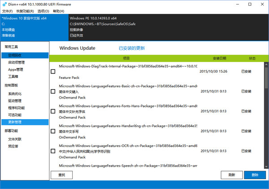Switch to the 已安装的更新 tab
Screen dimensions: 269x189
[131, 48]
